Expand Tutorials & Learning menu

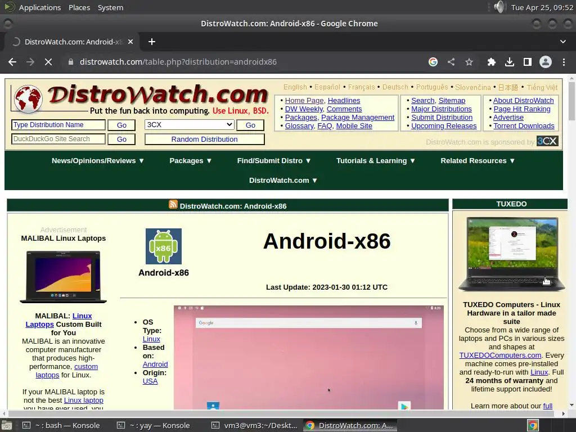point(376,160)
